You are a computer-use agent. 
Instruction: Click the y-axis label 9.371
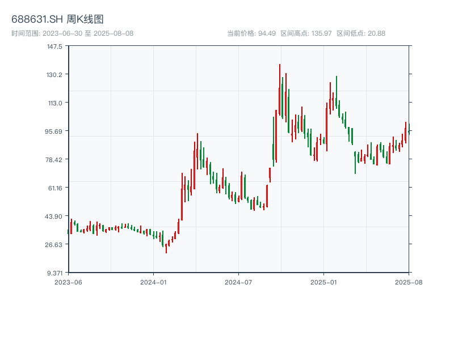coord(54,273)
